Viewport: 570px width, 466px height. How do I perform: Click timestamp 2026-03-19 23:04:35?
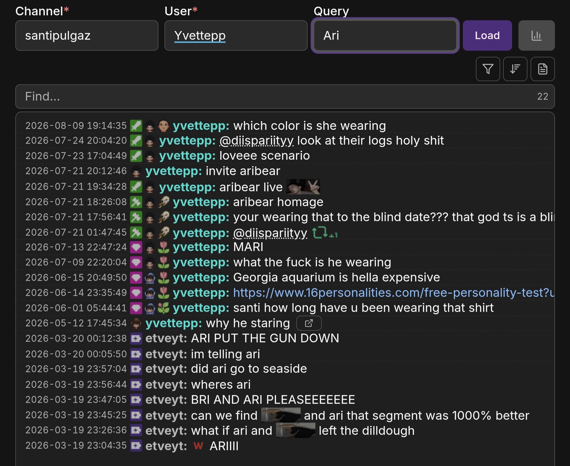tap(76, 445)
